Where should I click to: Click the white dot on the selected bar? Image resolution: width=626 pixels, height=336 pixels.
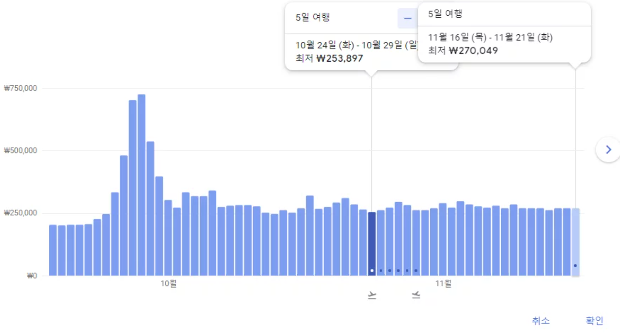(x=372, y=270)
